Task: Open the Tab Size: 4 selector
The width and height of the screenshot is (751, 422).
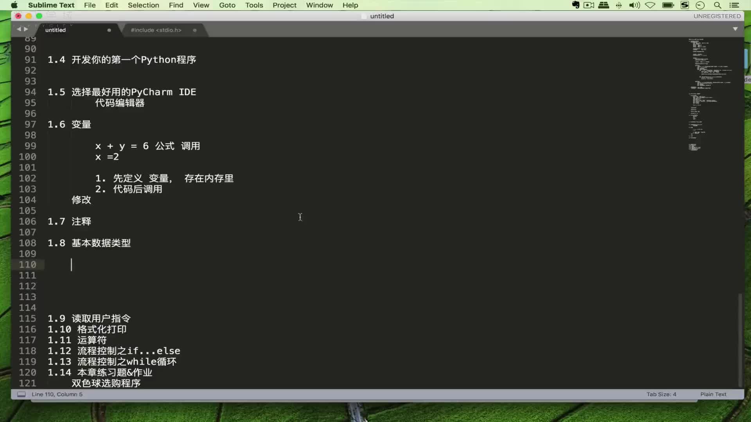Action: coord(661,394)
